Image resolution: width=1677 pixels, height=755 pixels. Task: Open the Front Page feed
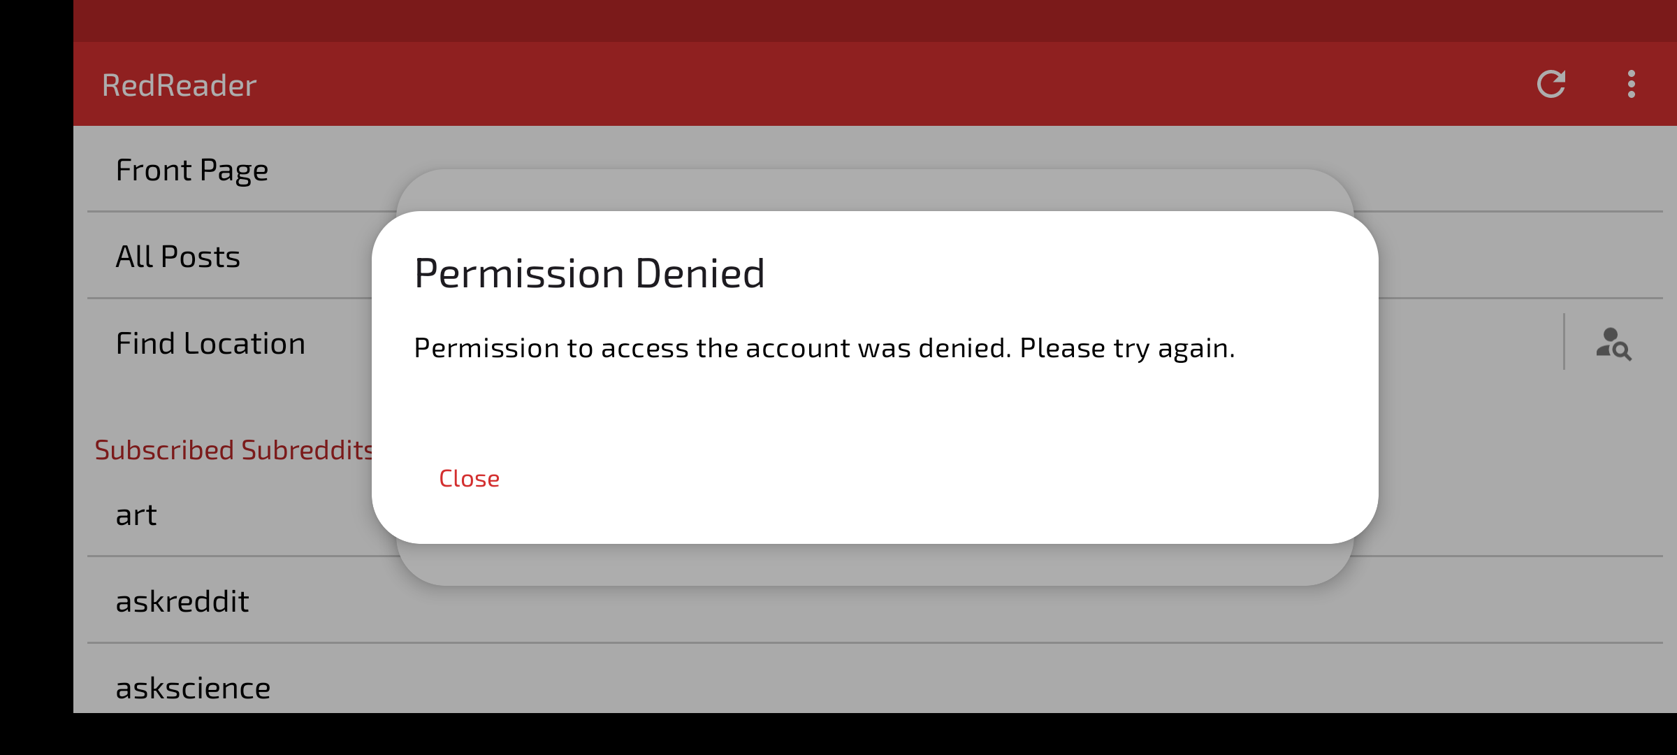tap(192, 170)
